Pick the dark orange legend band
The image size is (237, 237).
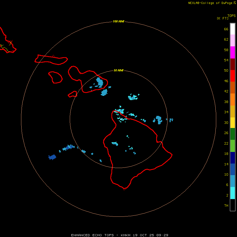coord(233,88)
